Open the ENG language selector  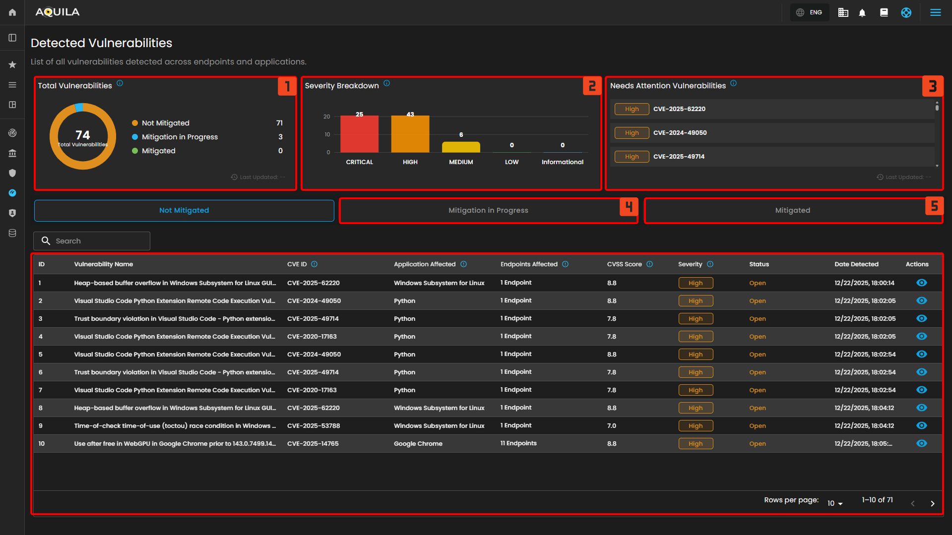tap(810, 12)
